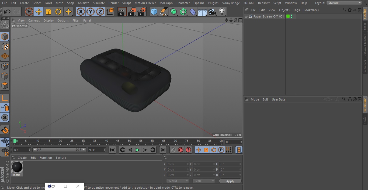Switch to Edges mode
Viewport: 368px width, 190px height.
(x=5, y=76)
